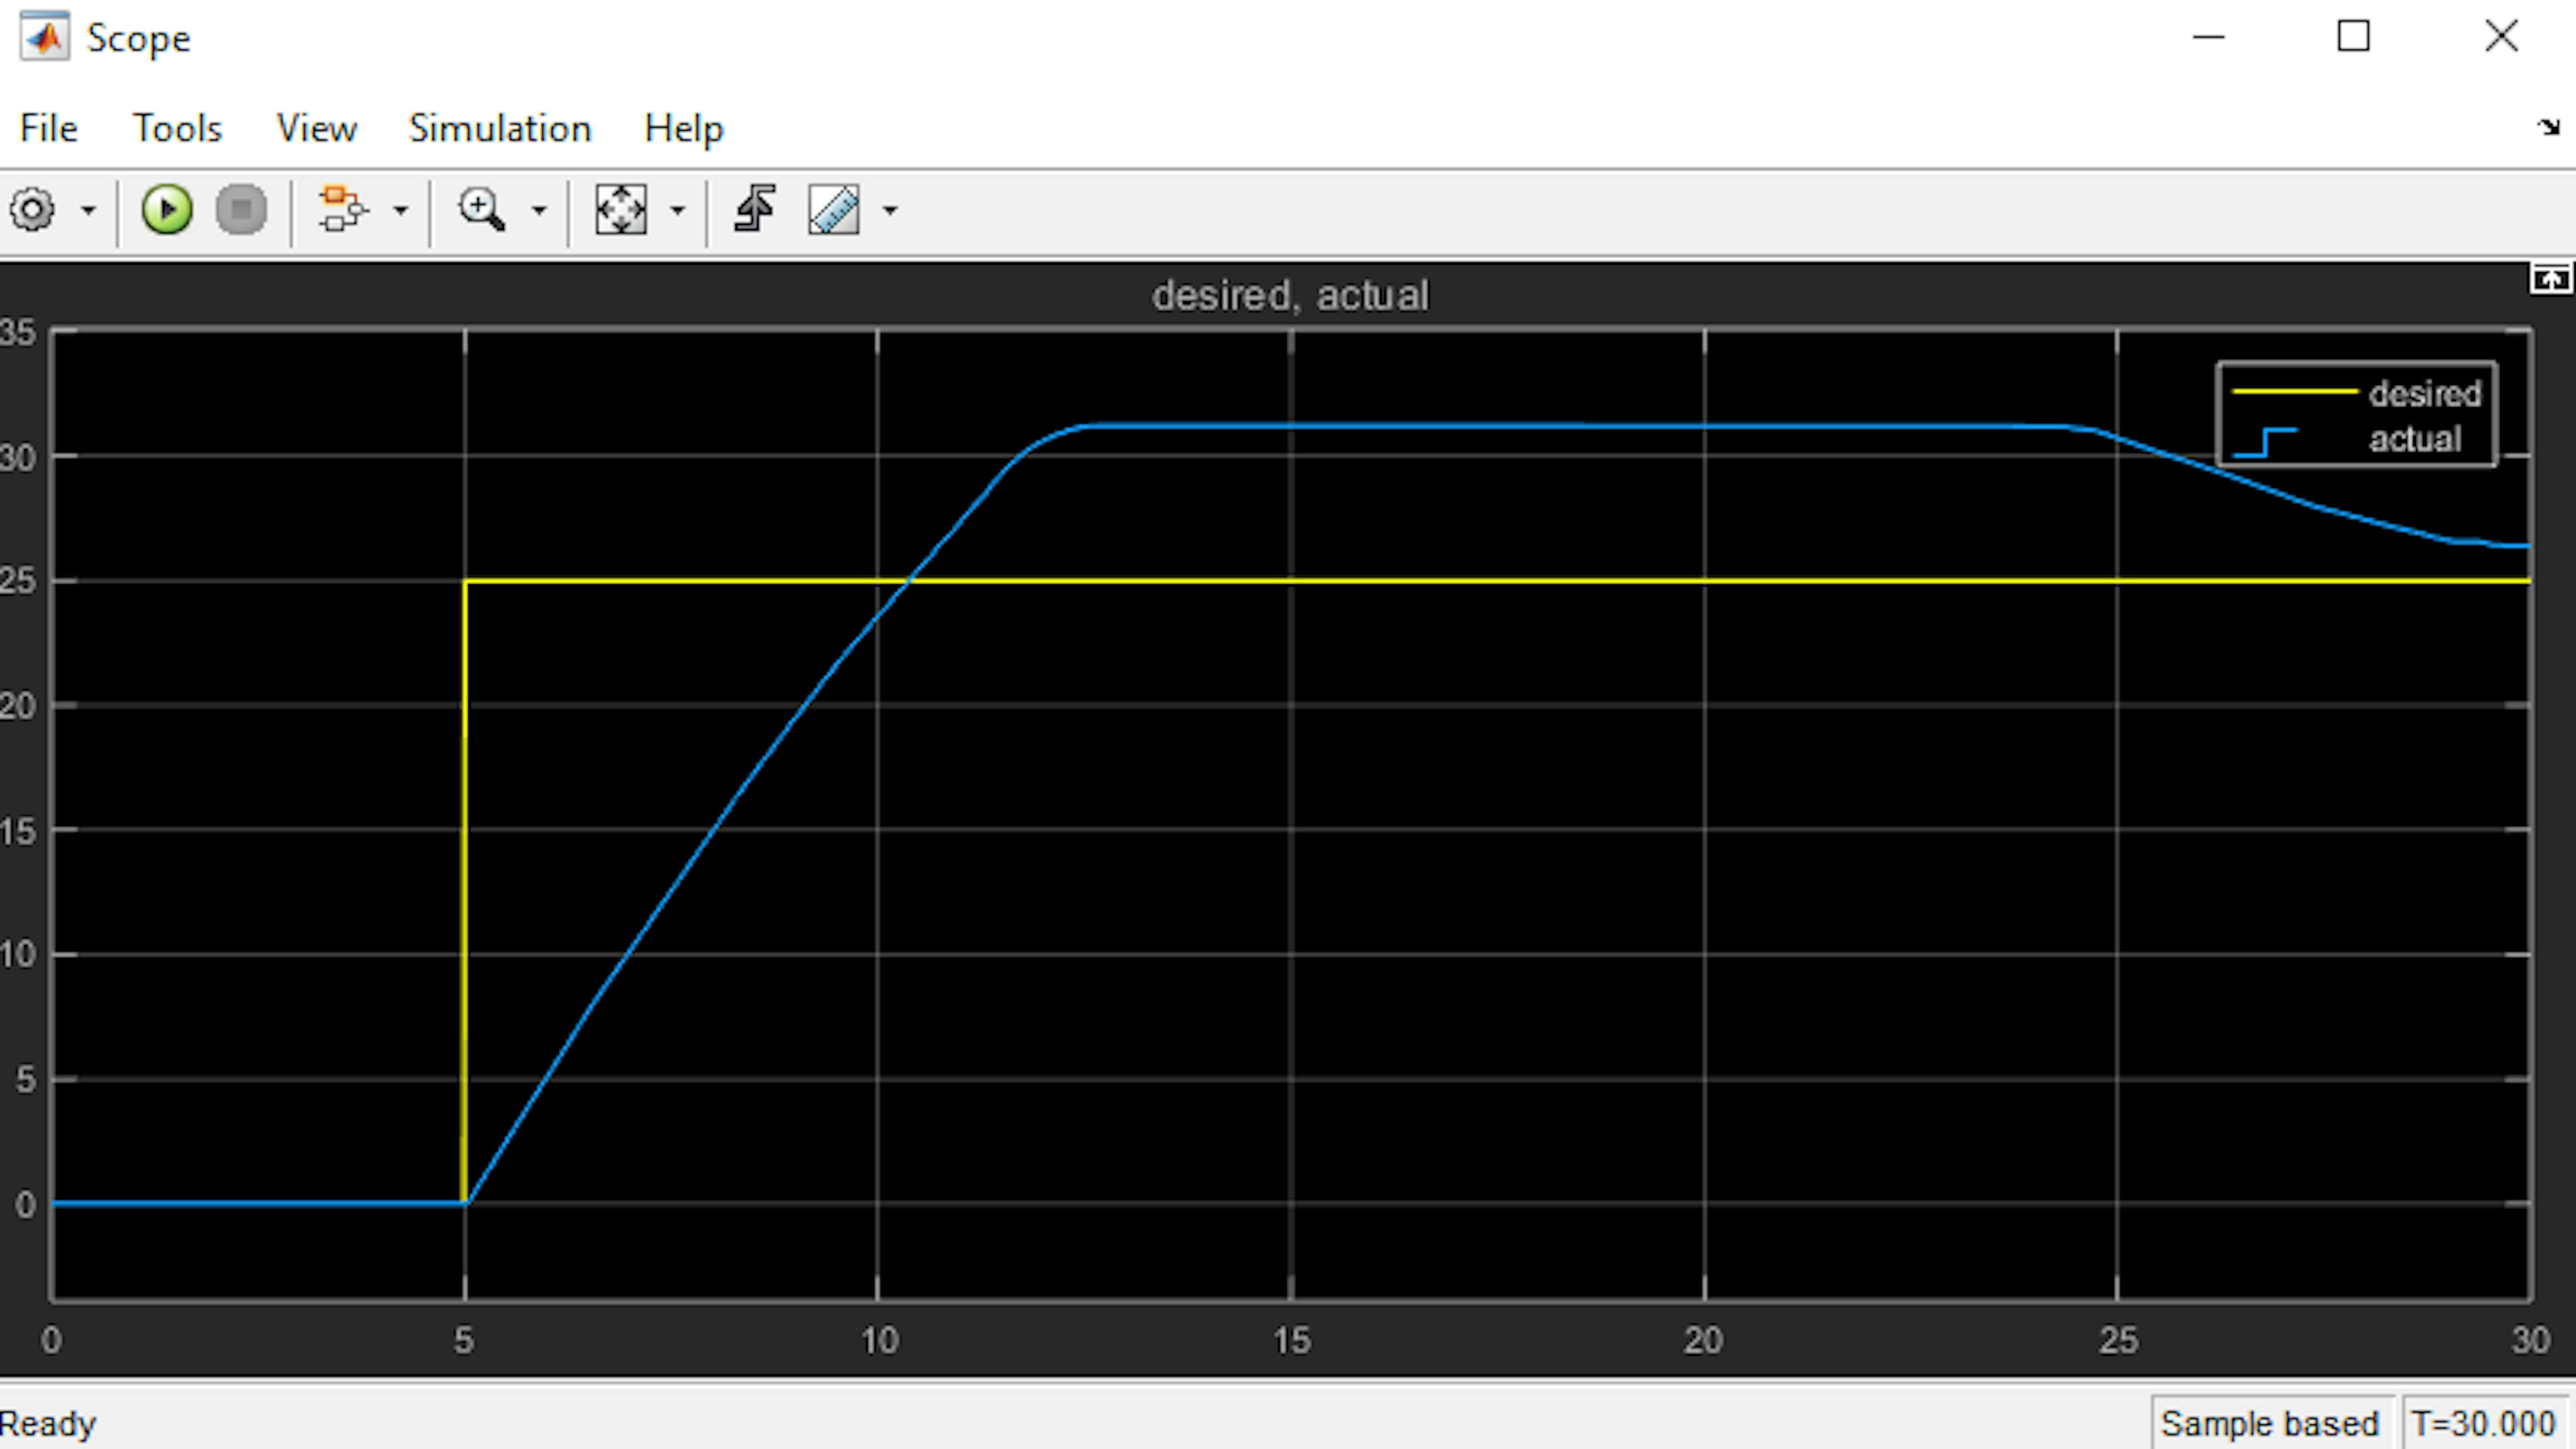The width and height of the screenshot is (2576, 1449).
Task: Expand the axes scaling dropdown arrow
Action: [677, 211]
